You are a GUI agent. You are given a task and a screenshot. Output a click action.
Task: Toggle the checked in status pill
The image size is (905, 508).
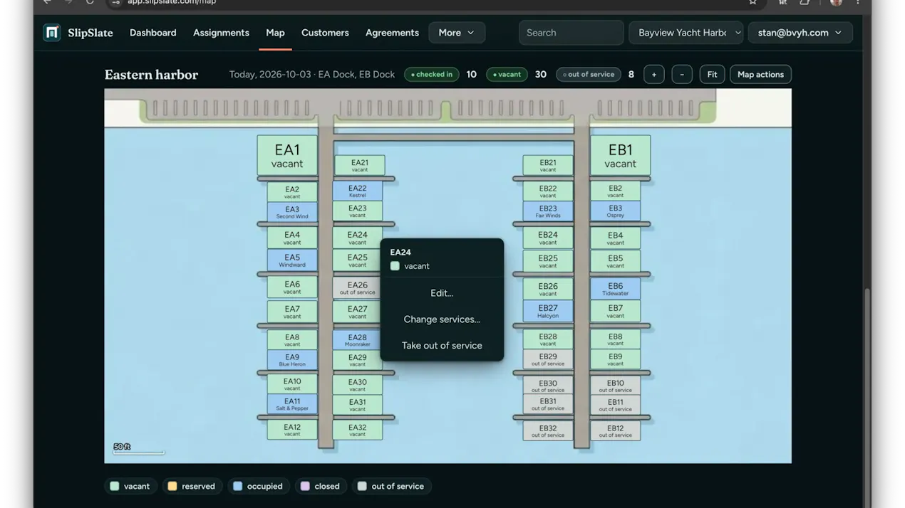pyautogui.click(x=432, y=74)
